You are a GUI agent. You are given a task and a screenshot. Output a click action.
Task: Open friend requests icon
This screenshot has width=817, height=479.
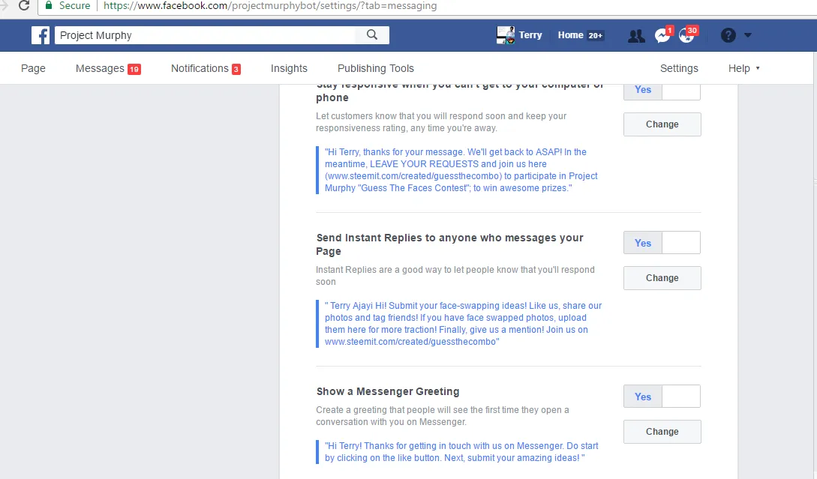pyautogui.click(x=636, y=36)
